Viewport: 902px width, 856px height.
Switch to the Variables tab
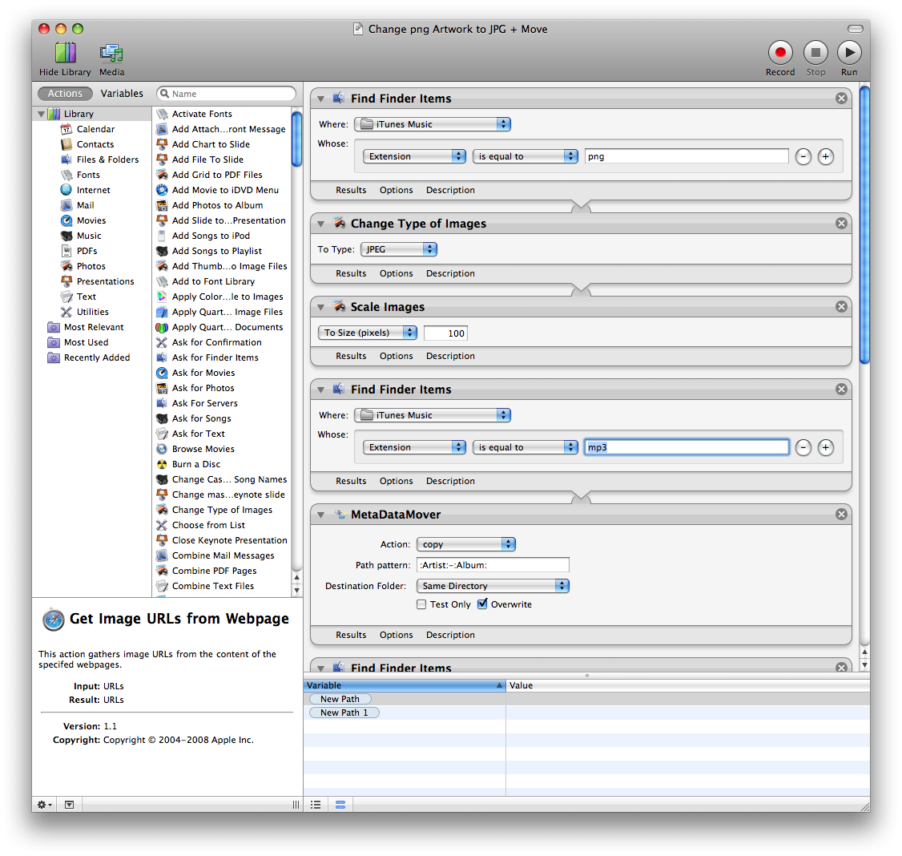[122, 93]
